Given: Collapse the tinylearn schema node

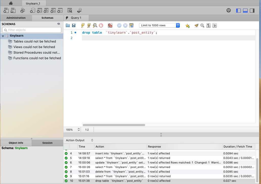Looking at the screenshot, I should [3, 36].
